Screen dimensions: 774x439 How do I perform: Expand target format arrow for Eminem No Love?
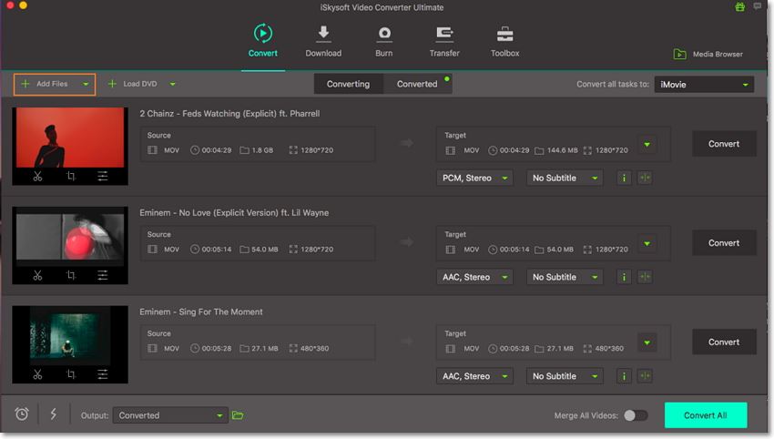coord(647,243)
